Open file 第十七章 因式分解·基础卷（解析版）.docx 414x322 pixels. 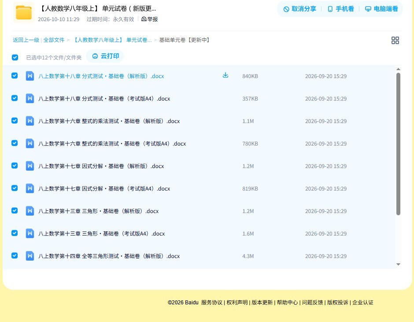[101, 166]
